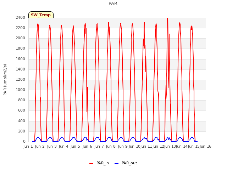Image resolution: width=227 pixels, height=170 pixels.
Task: Click the red PAR_in legend swatch
Action: 92,164
